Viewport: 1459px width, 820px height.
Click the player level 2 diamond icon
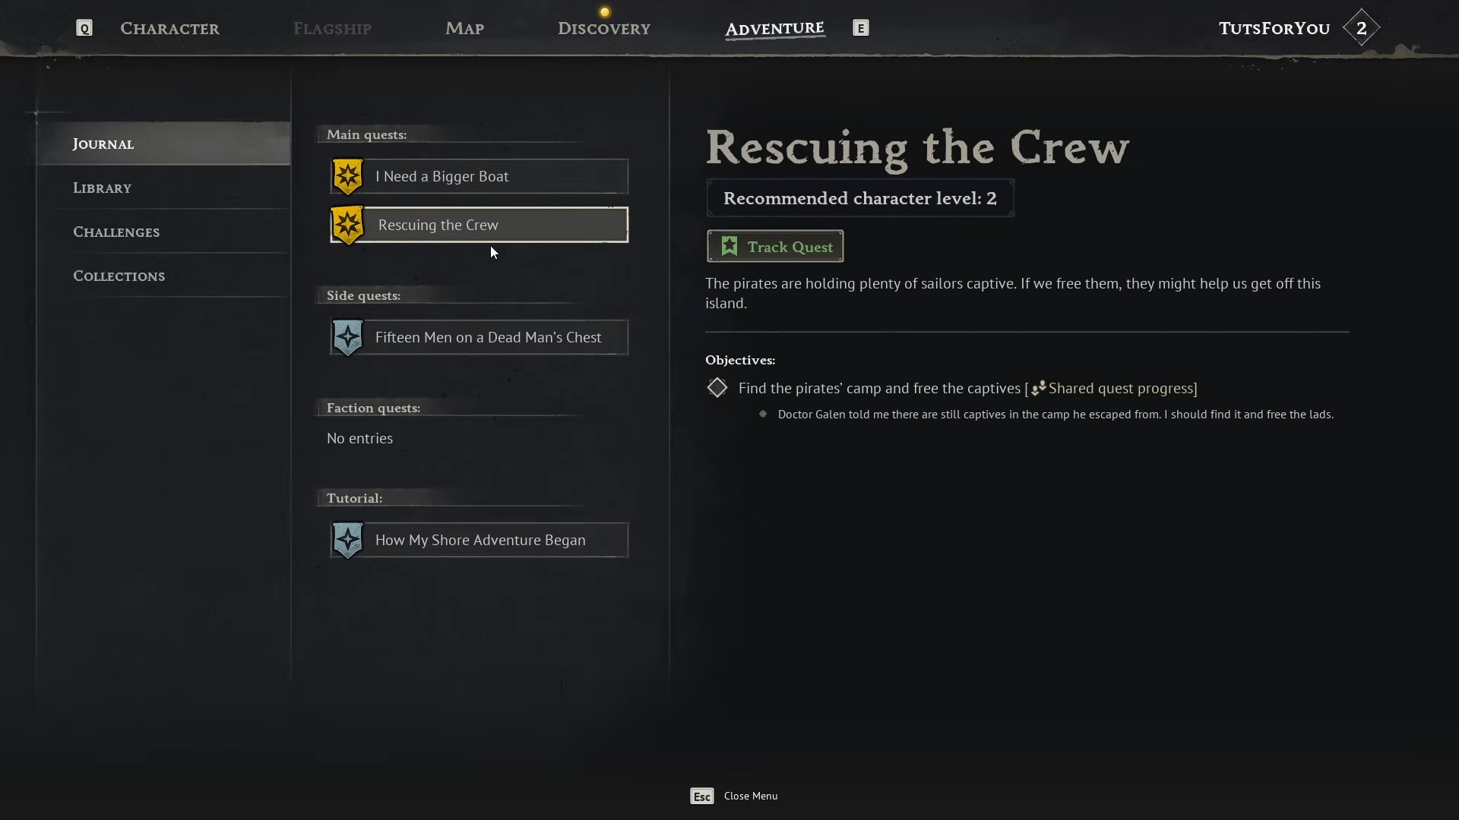pos(1361,28)
